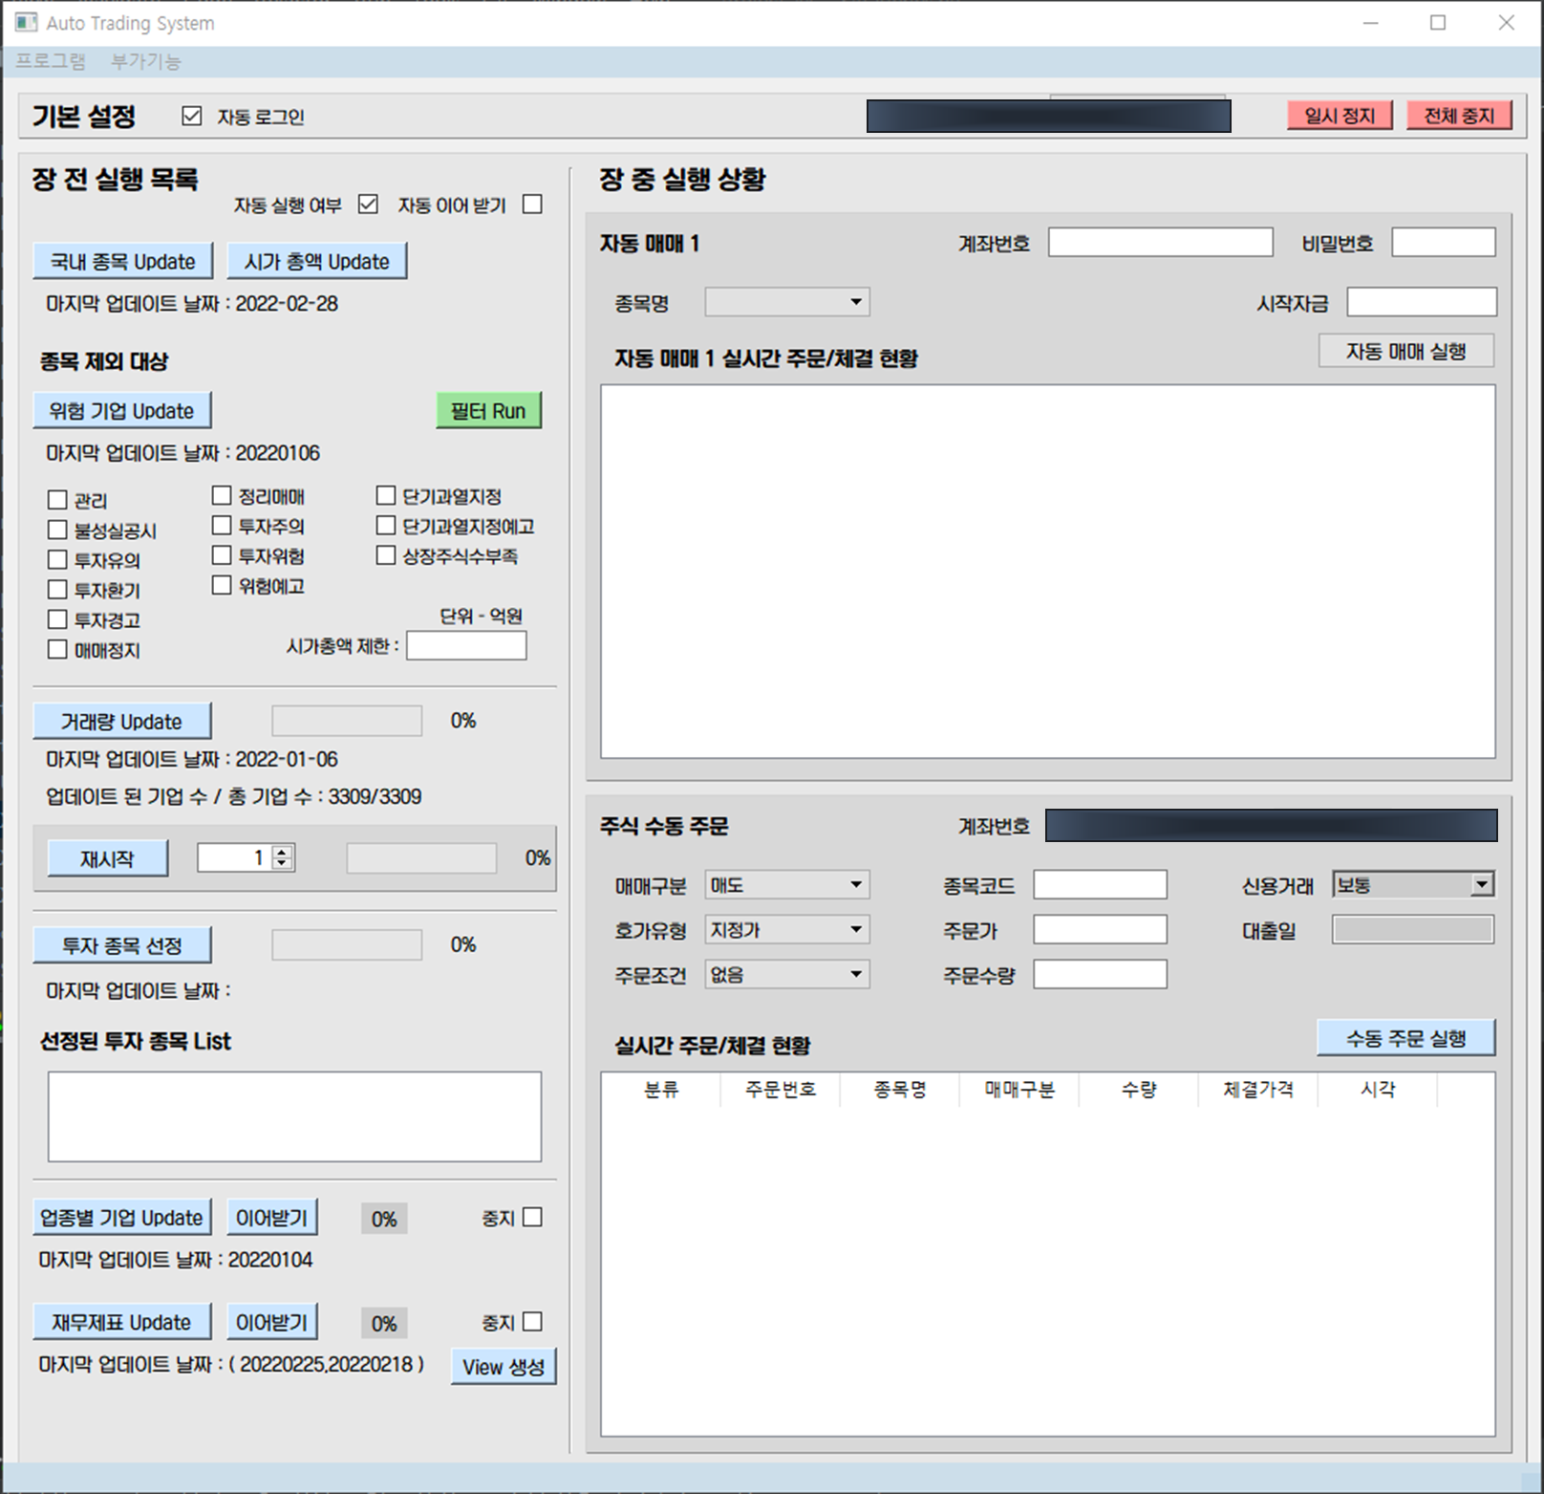1544x1494 pixels.
Task: Run the 시가 총액 Update
Action: [x=316, y=260]
